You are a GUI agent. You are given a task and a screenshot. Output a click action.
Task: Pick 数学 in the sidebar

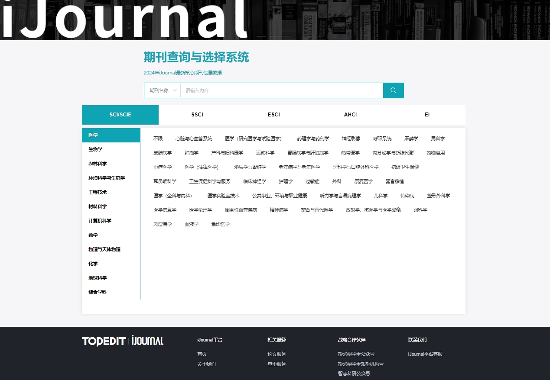click(x=111, y=235)
